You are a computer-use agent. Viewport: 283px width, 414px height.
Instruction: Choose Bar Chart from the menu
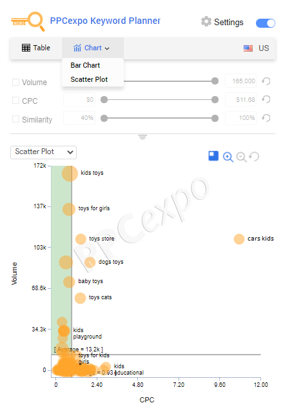(85, 65)
